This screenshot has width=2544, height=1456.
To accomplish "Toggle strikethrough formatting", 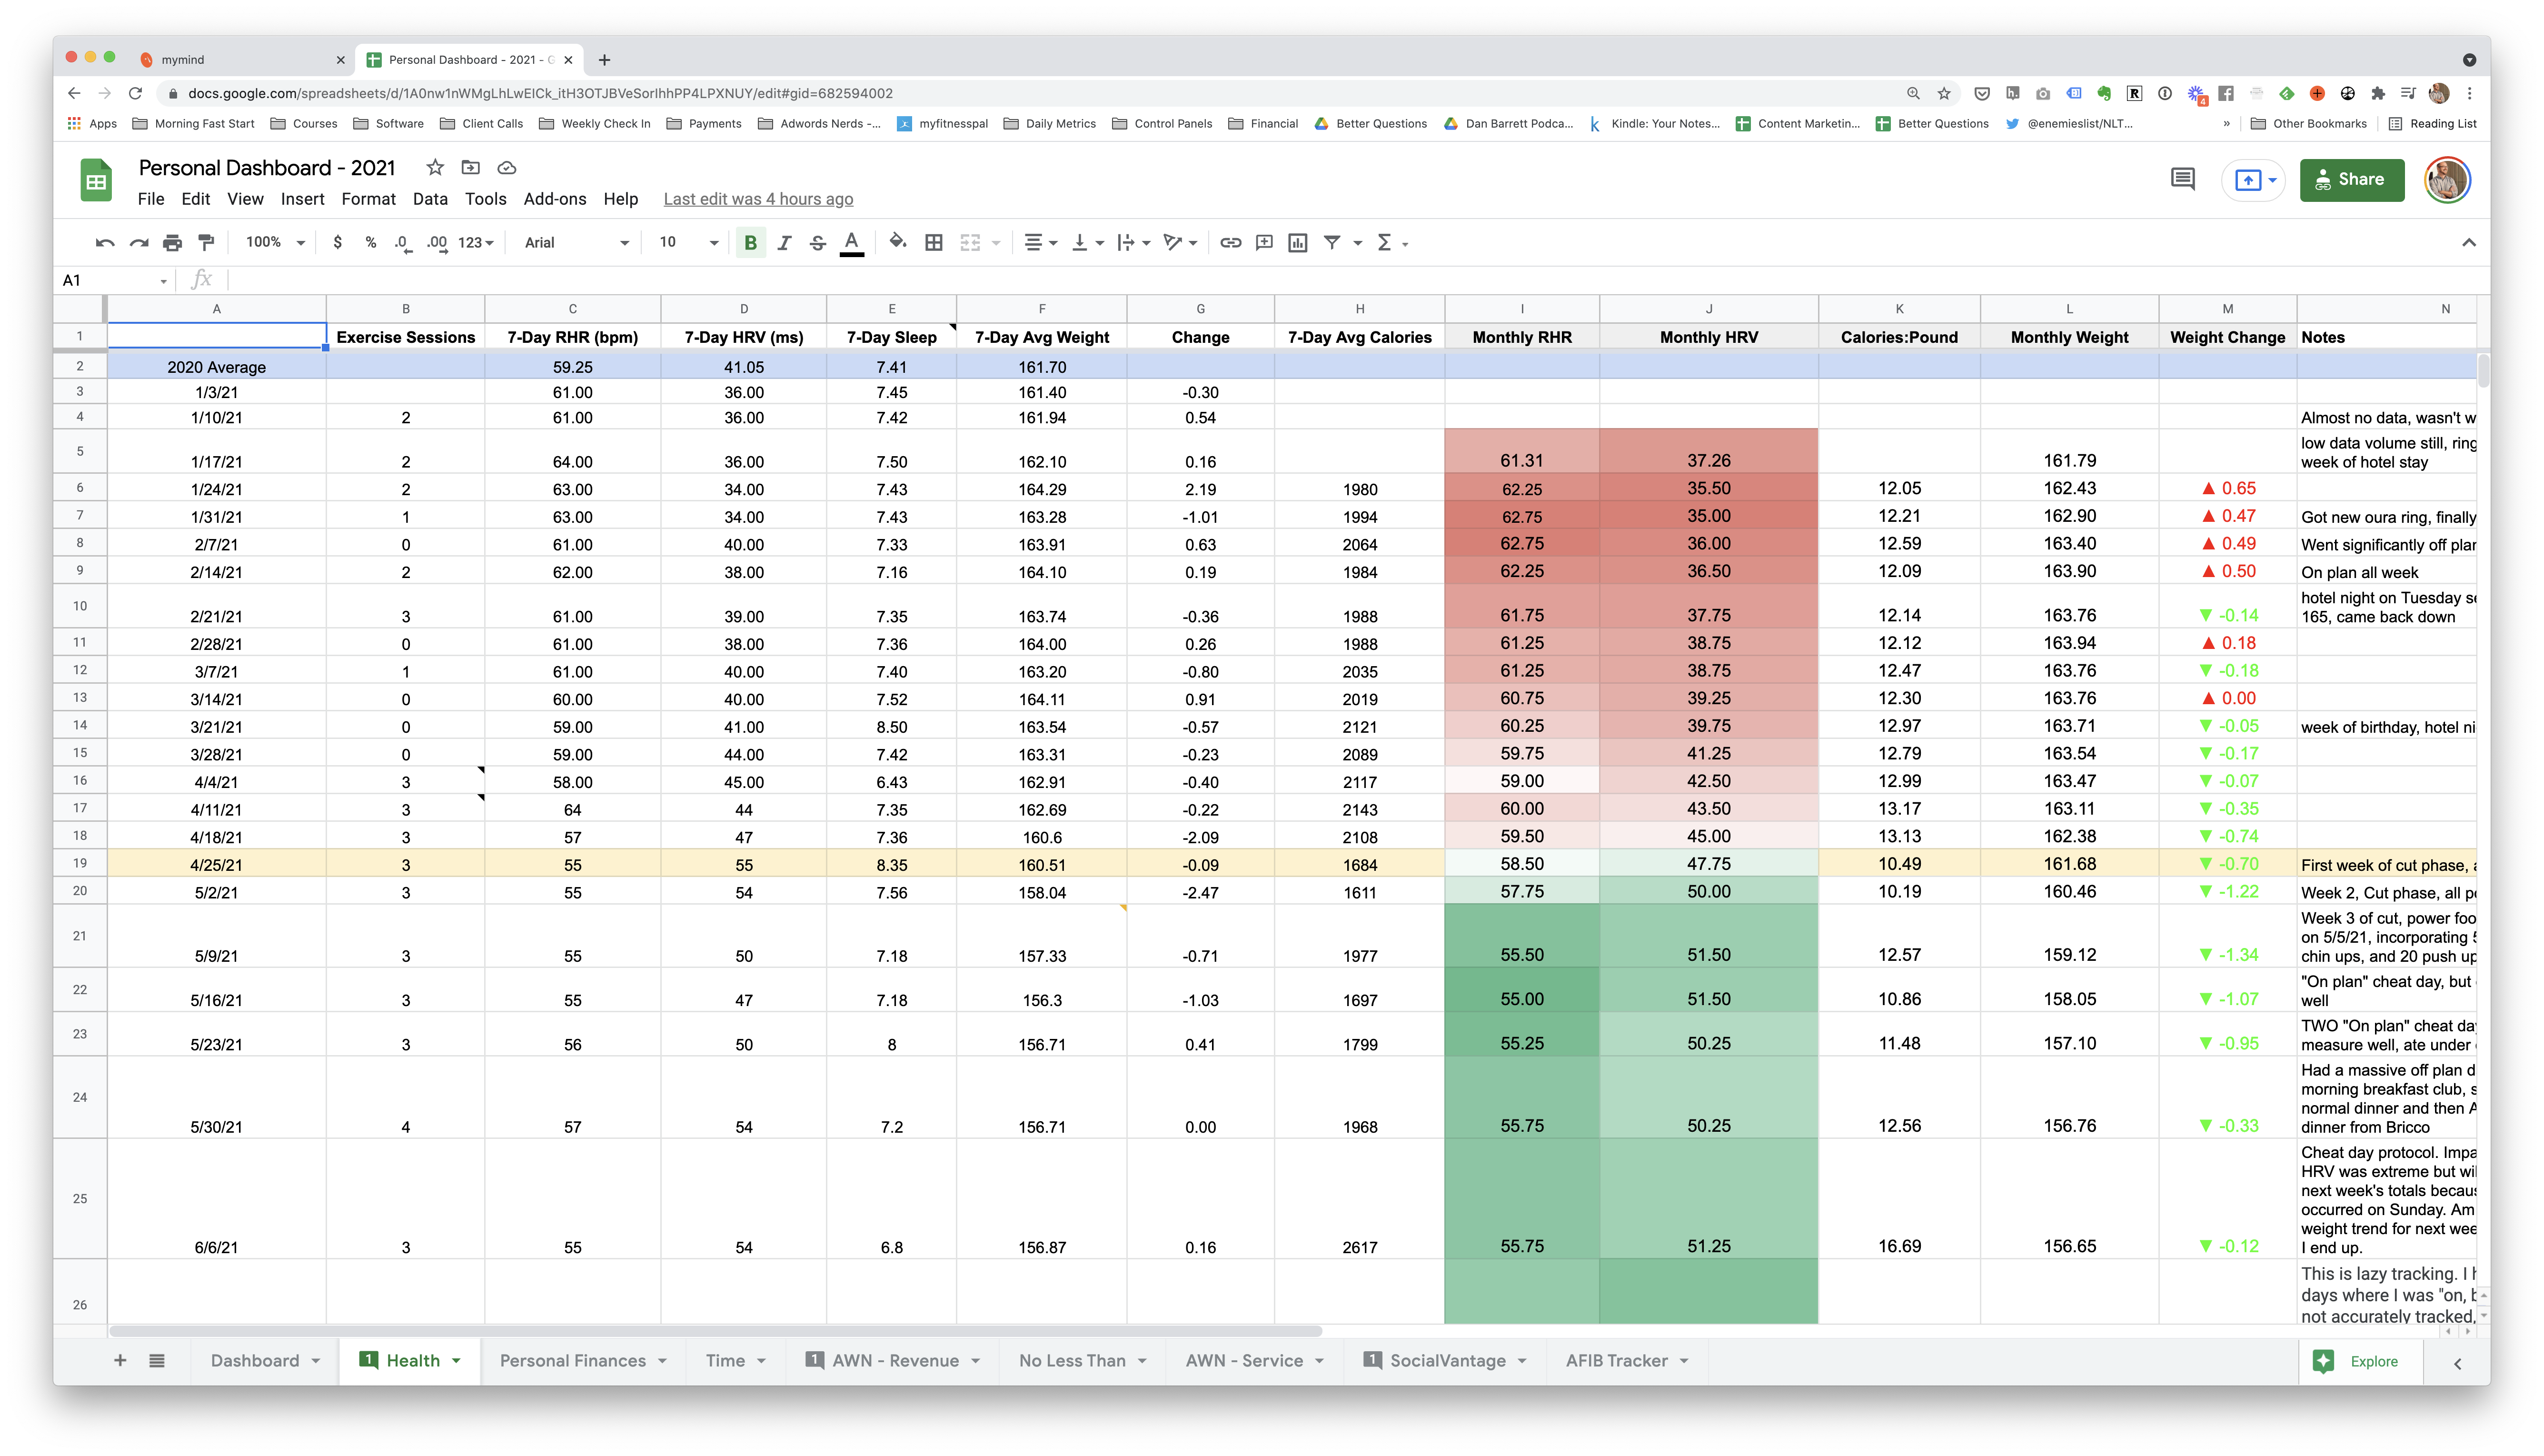I will (818, 242).
